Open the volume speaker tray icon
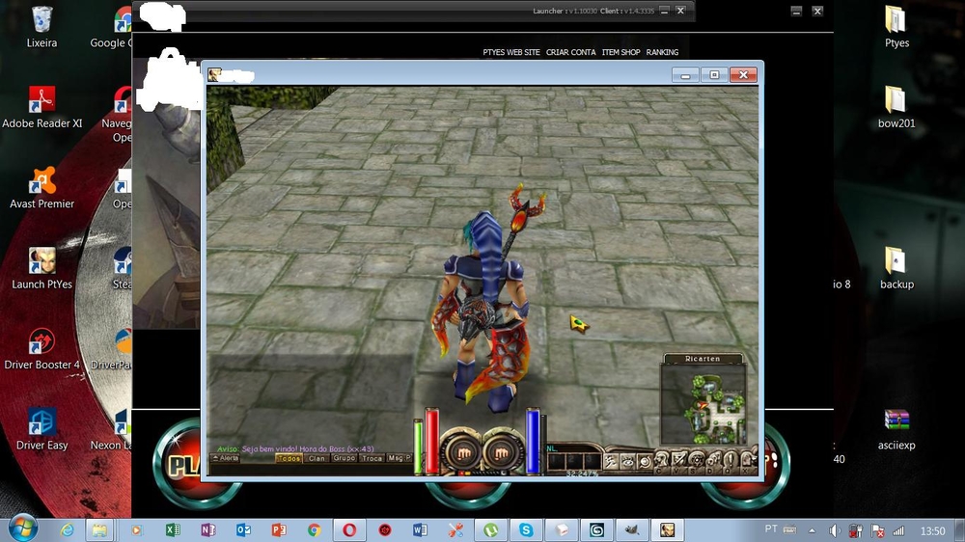This screenshot has height=542, width=965. (834, 530)
